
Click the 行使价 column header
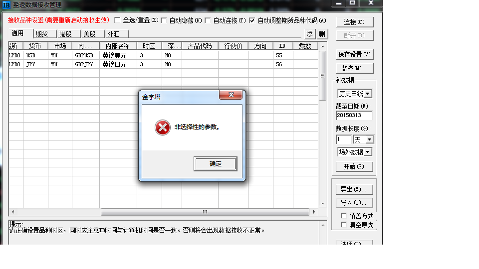tap(234, 46)
